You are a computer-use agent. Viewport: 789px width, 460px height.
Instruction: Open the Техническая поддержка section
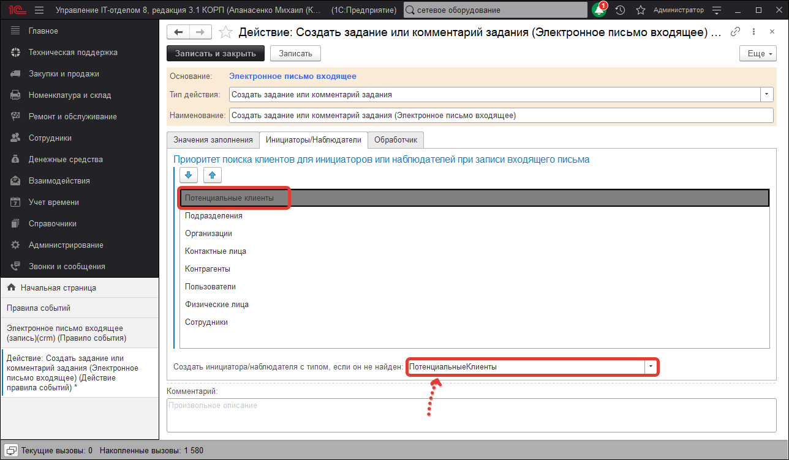74,52
